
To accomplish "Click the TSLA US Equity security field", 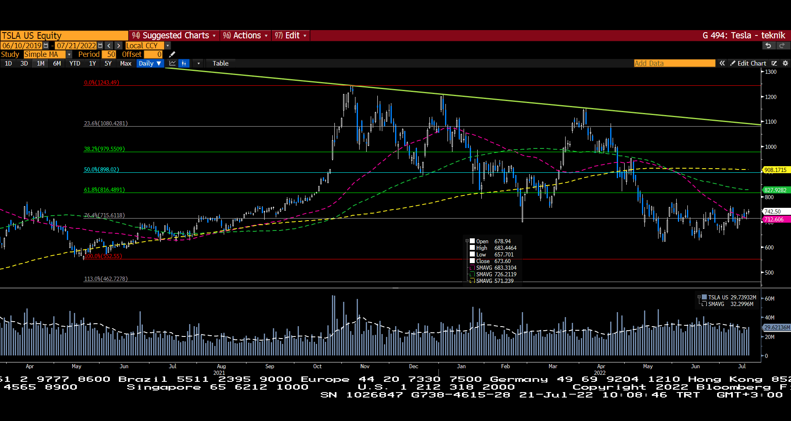I will 64,35.
